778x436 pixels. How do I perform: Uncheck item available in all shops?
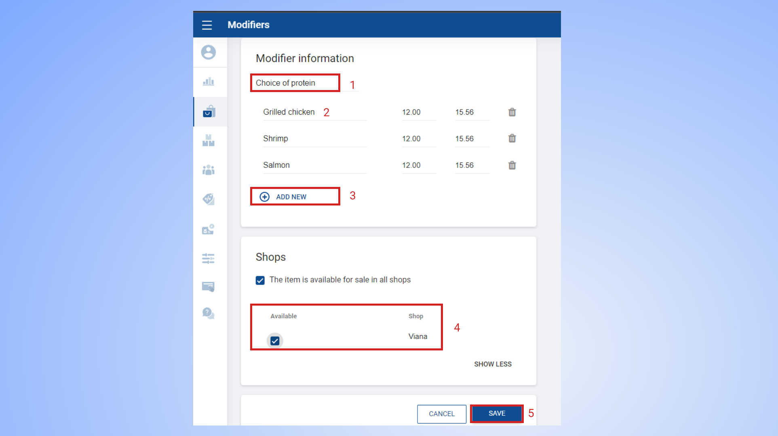point(260,280)
